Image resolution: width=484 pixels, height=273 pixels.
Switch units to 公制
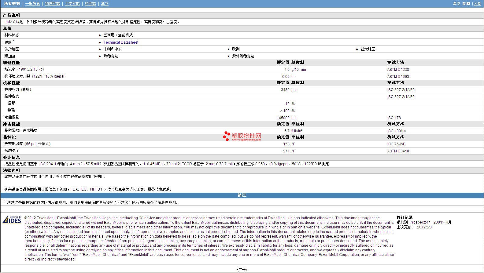478,4
